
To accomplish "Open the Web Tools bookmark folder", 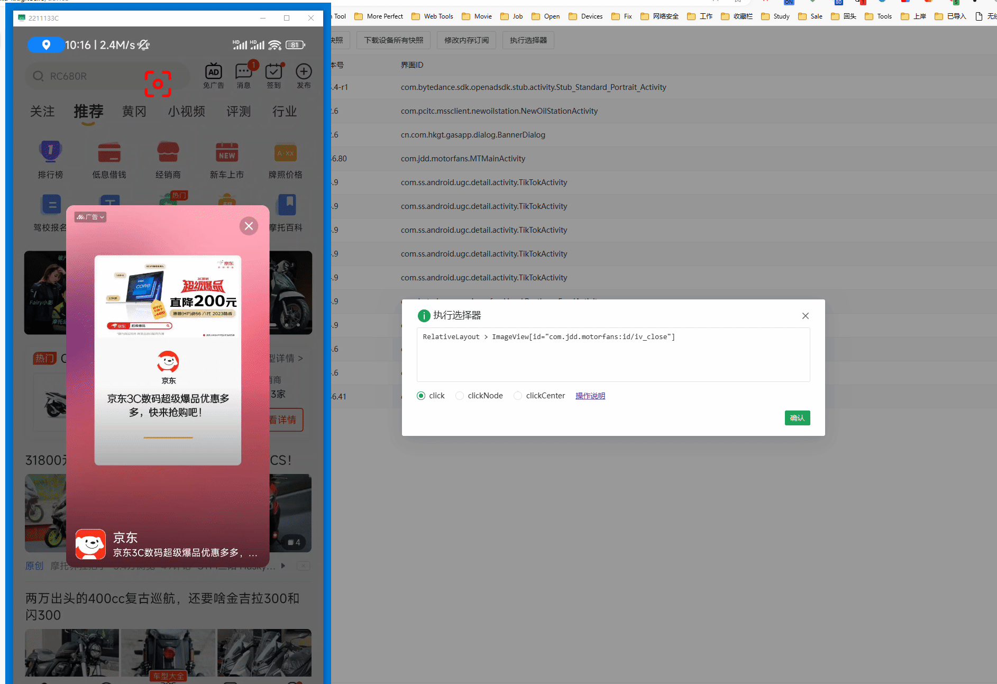I will tap(433, 16).
